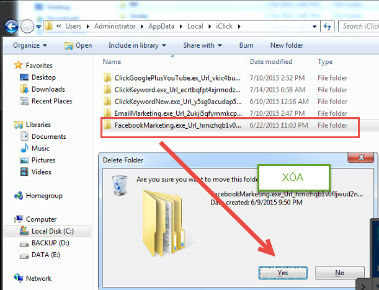
Task: Select the iClick breadcrumb
Action: [225, 26]
